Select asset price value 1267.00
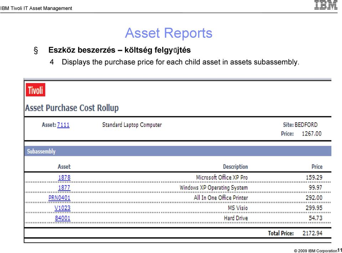Viewport: 342px width, 253px height. [x=312, y=133]
